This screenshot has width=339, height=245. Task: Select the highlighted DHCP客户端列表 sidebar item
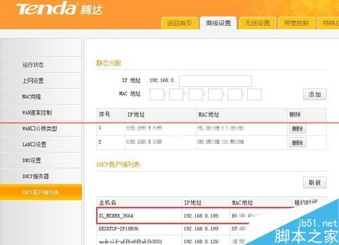point(41,192)
